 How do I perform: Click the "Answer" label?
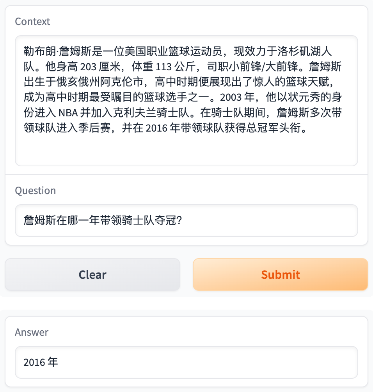coord(32,332)
